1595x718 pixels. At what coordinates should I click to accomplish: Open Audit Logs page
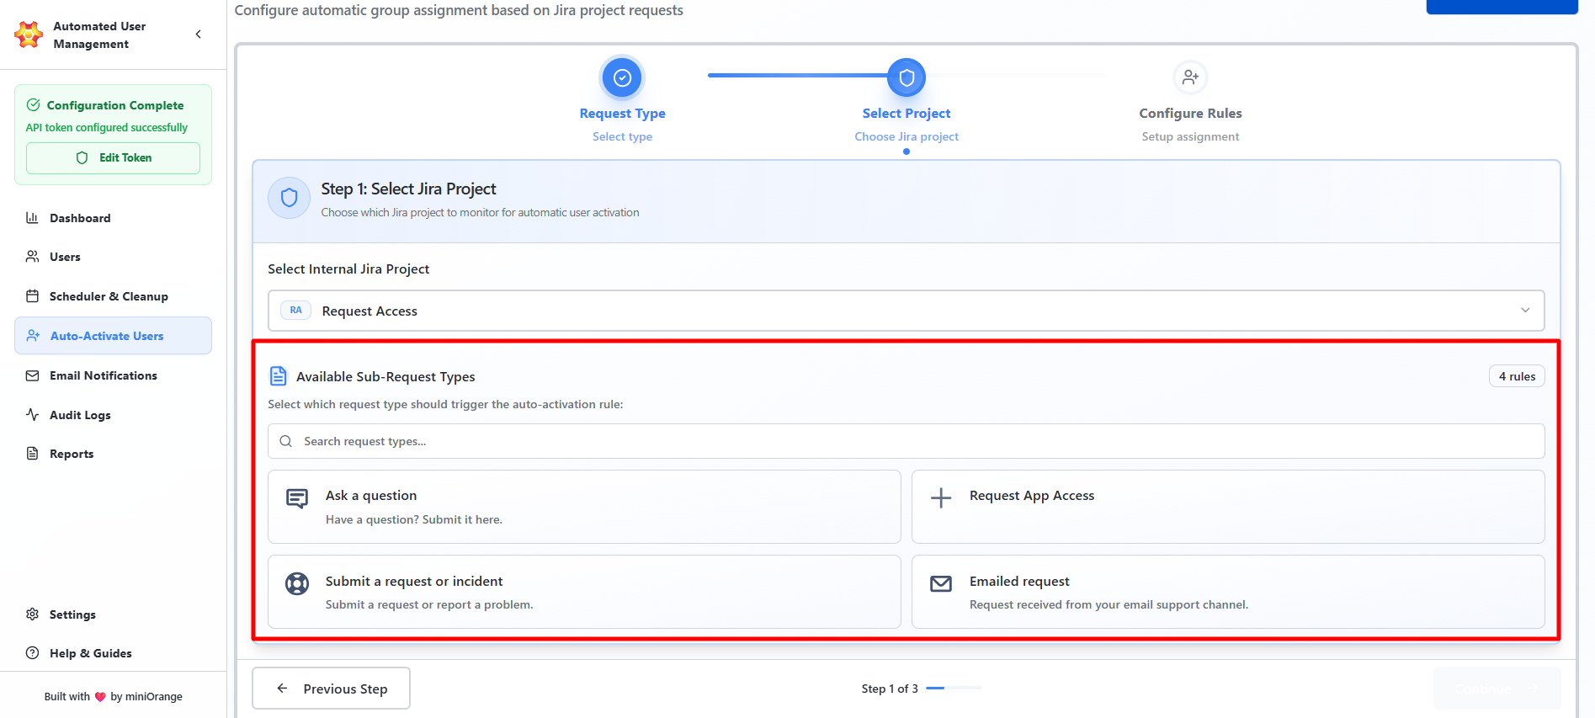click(113, 415)
